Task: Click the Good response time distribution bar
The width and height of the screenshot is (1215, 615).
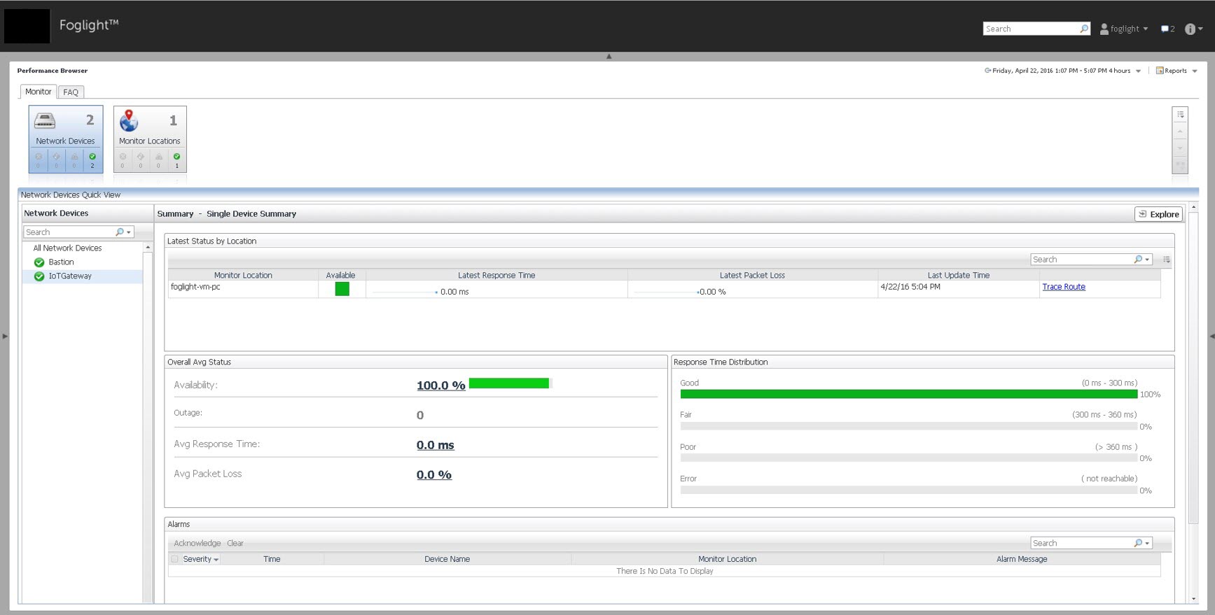Action: (x=908, y=395)
